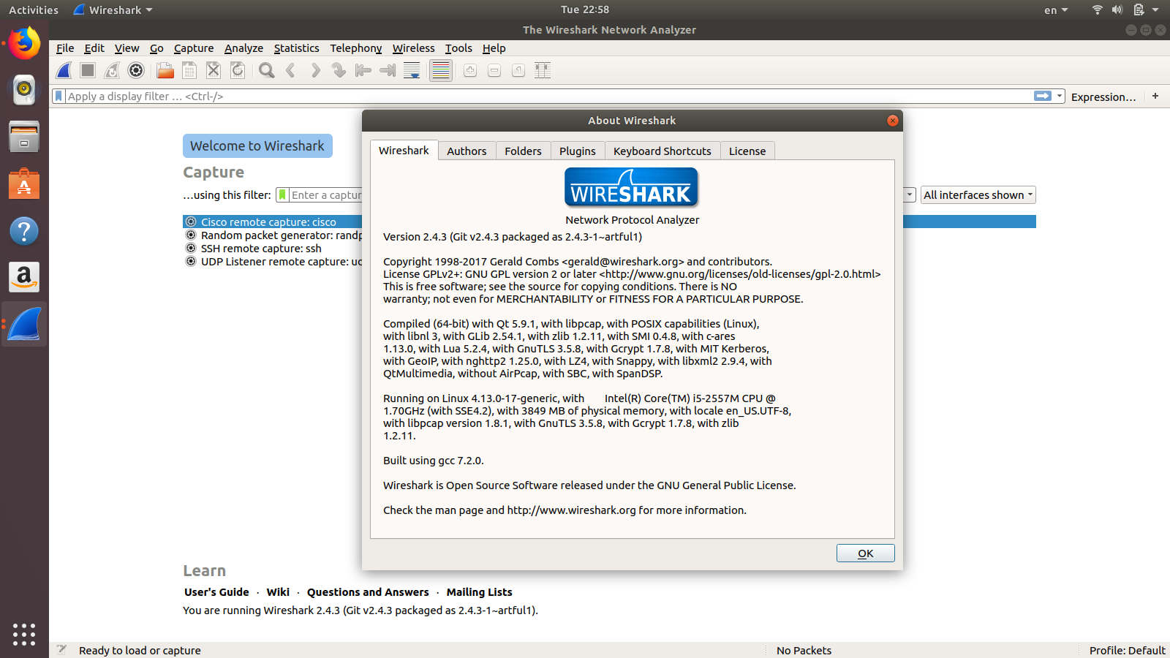
Task: Switch to the Plugins tab
Action: [578, 151]
